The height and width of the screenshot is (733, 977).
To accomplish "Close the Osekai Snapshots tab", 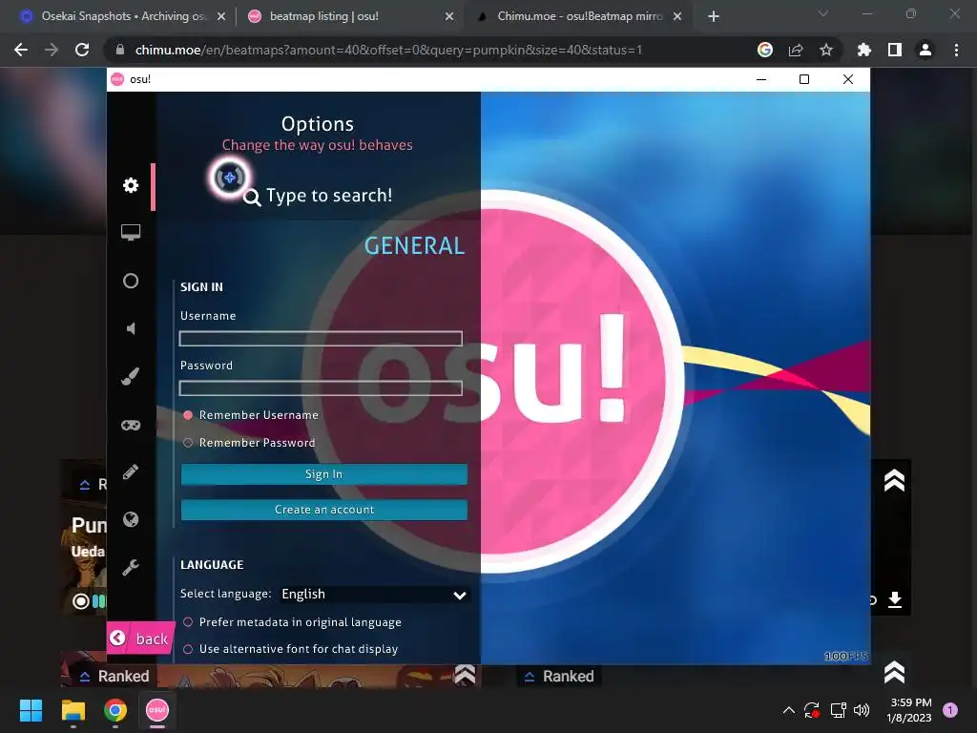I will coord(221,16).
